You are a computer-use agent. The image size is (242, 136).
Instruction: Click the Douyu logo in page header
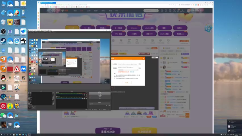tap(65, 11)
